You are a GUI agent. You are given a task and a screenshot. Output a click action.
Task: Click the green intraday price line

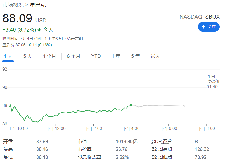click(x=80, y=111)
